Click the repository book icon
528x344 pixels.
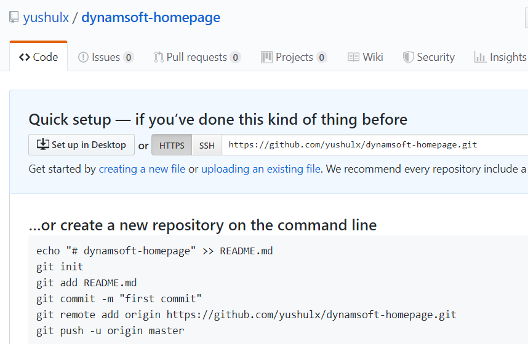point(14,18)
